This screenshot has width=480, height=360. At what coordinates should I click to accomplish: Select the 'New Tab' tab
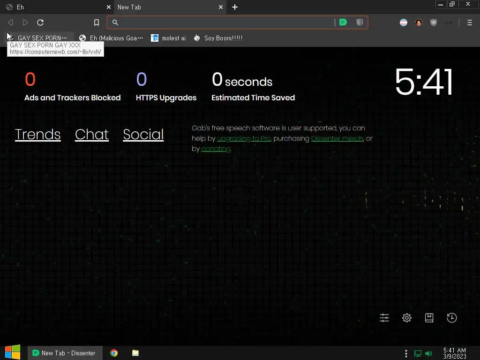click(170, 7)
